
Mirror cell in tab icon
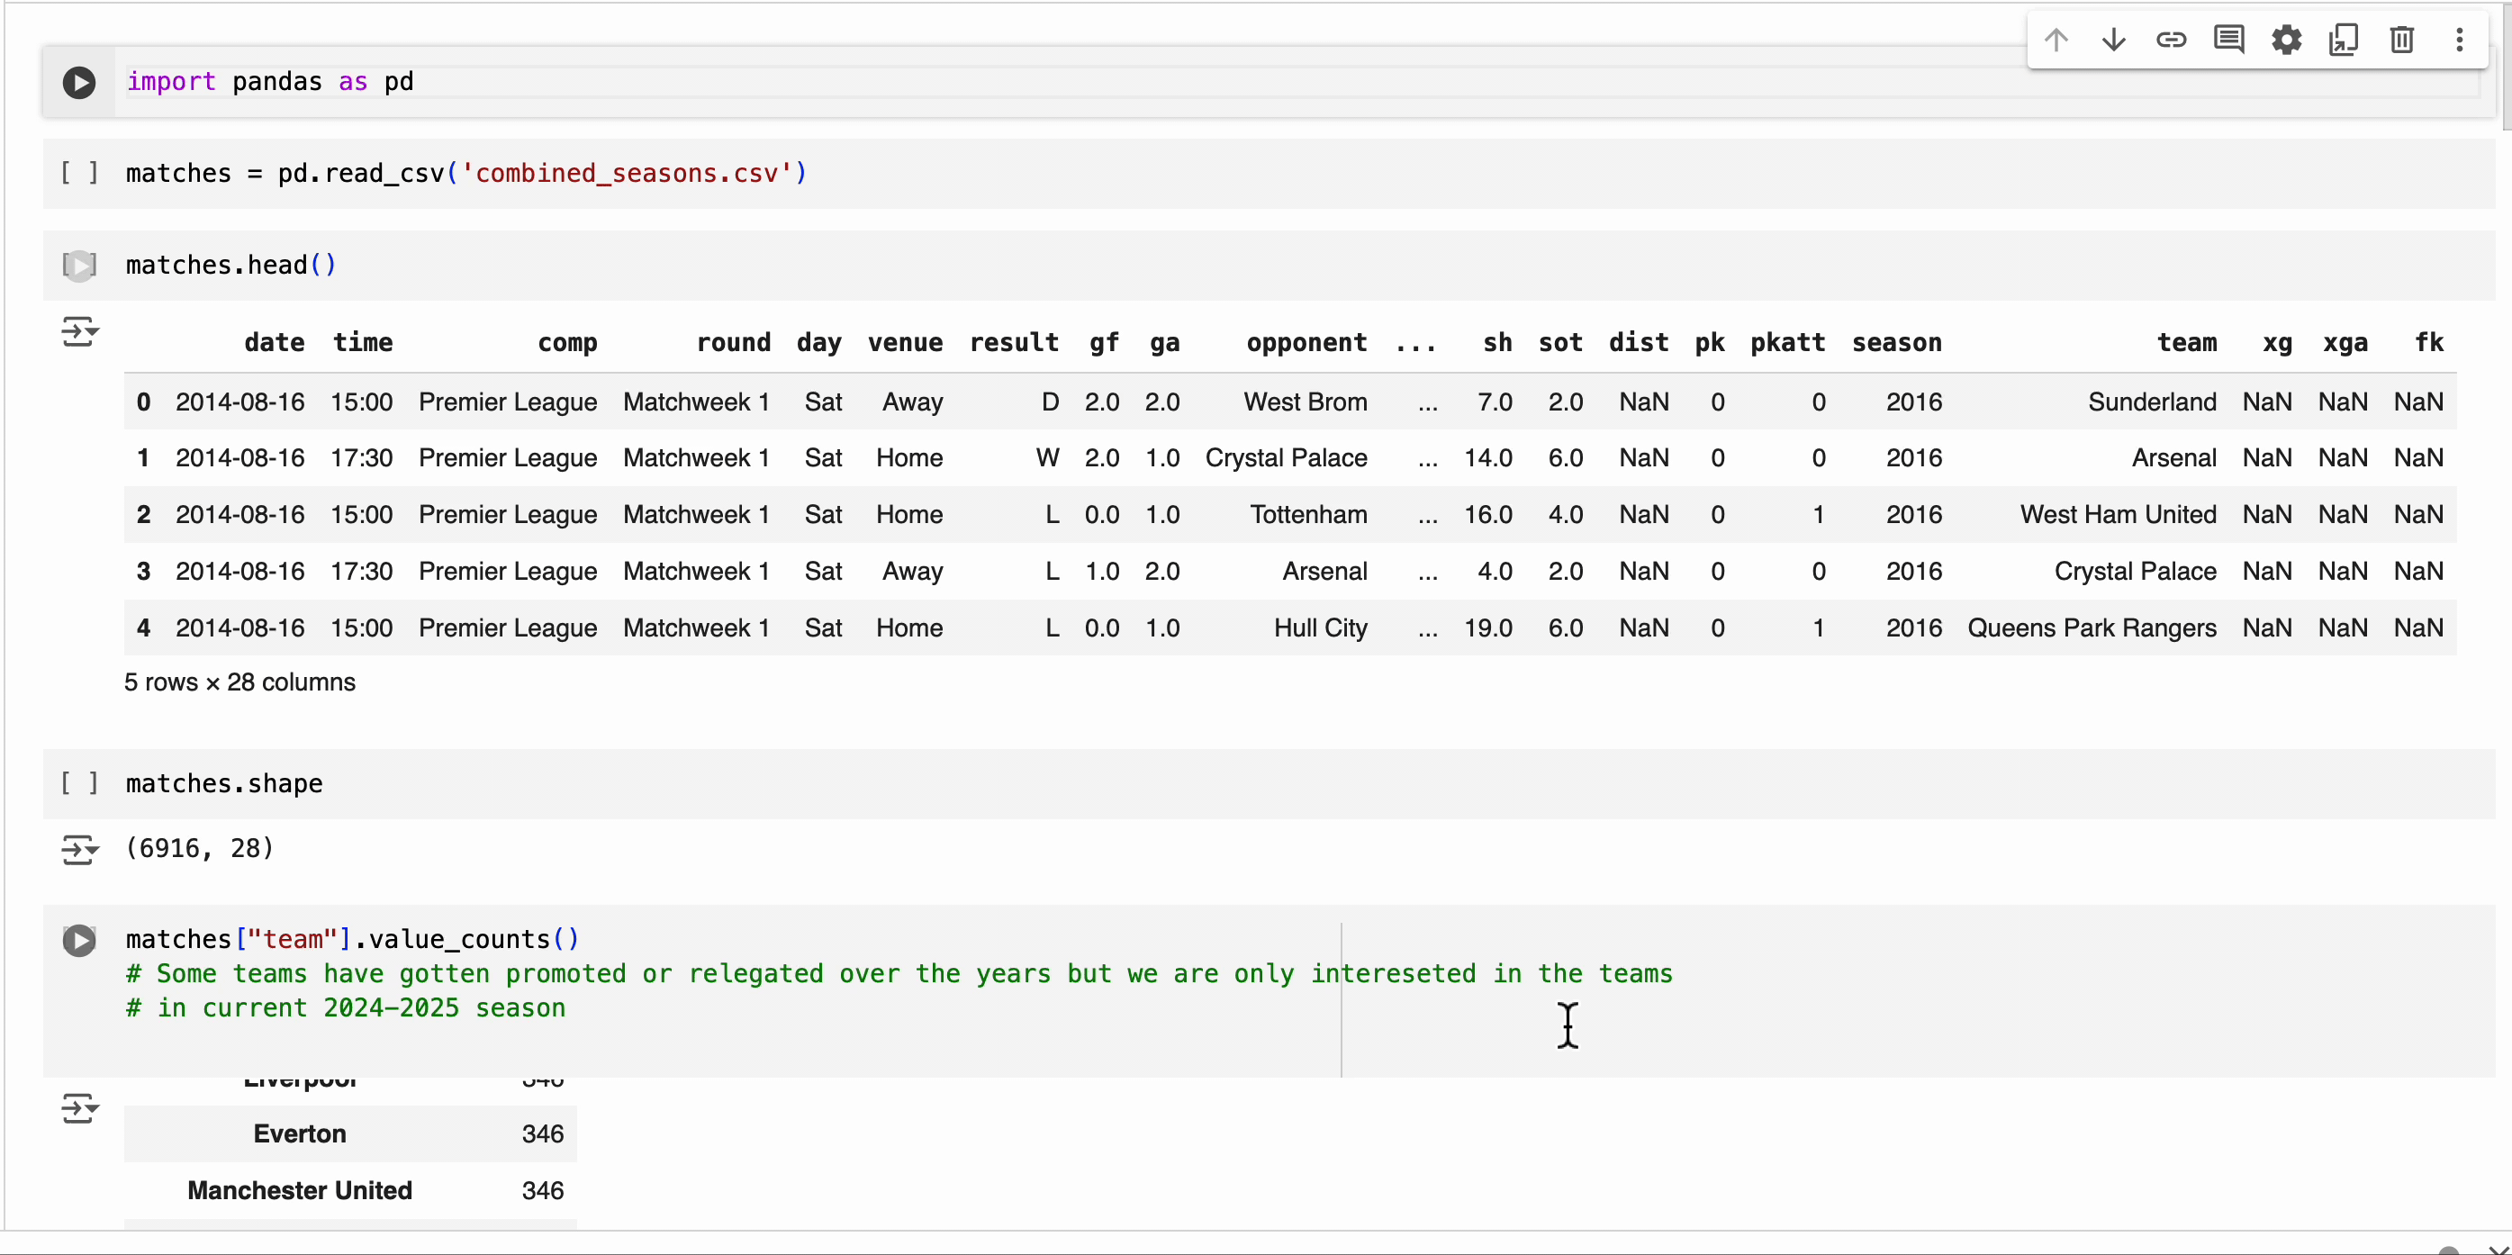click(2344, 40)
